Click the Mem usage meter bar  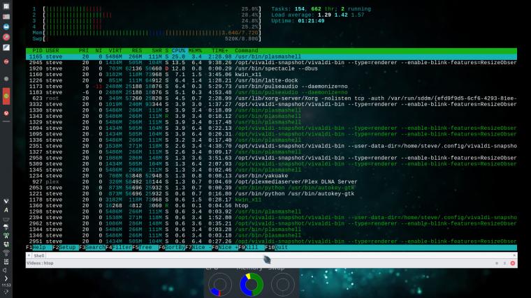147,33
